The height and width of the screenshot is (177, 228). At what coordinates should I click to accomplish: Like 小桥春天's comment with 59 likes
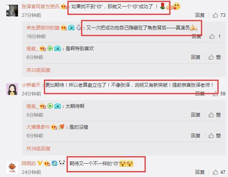(215, 93)
